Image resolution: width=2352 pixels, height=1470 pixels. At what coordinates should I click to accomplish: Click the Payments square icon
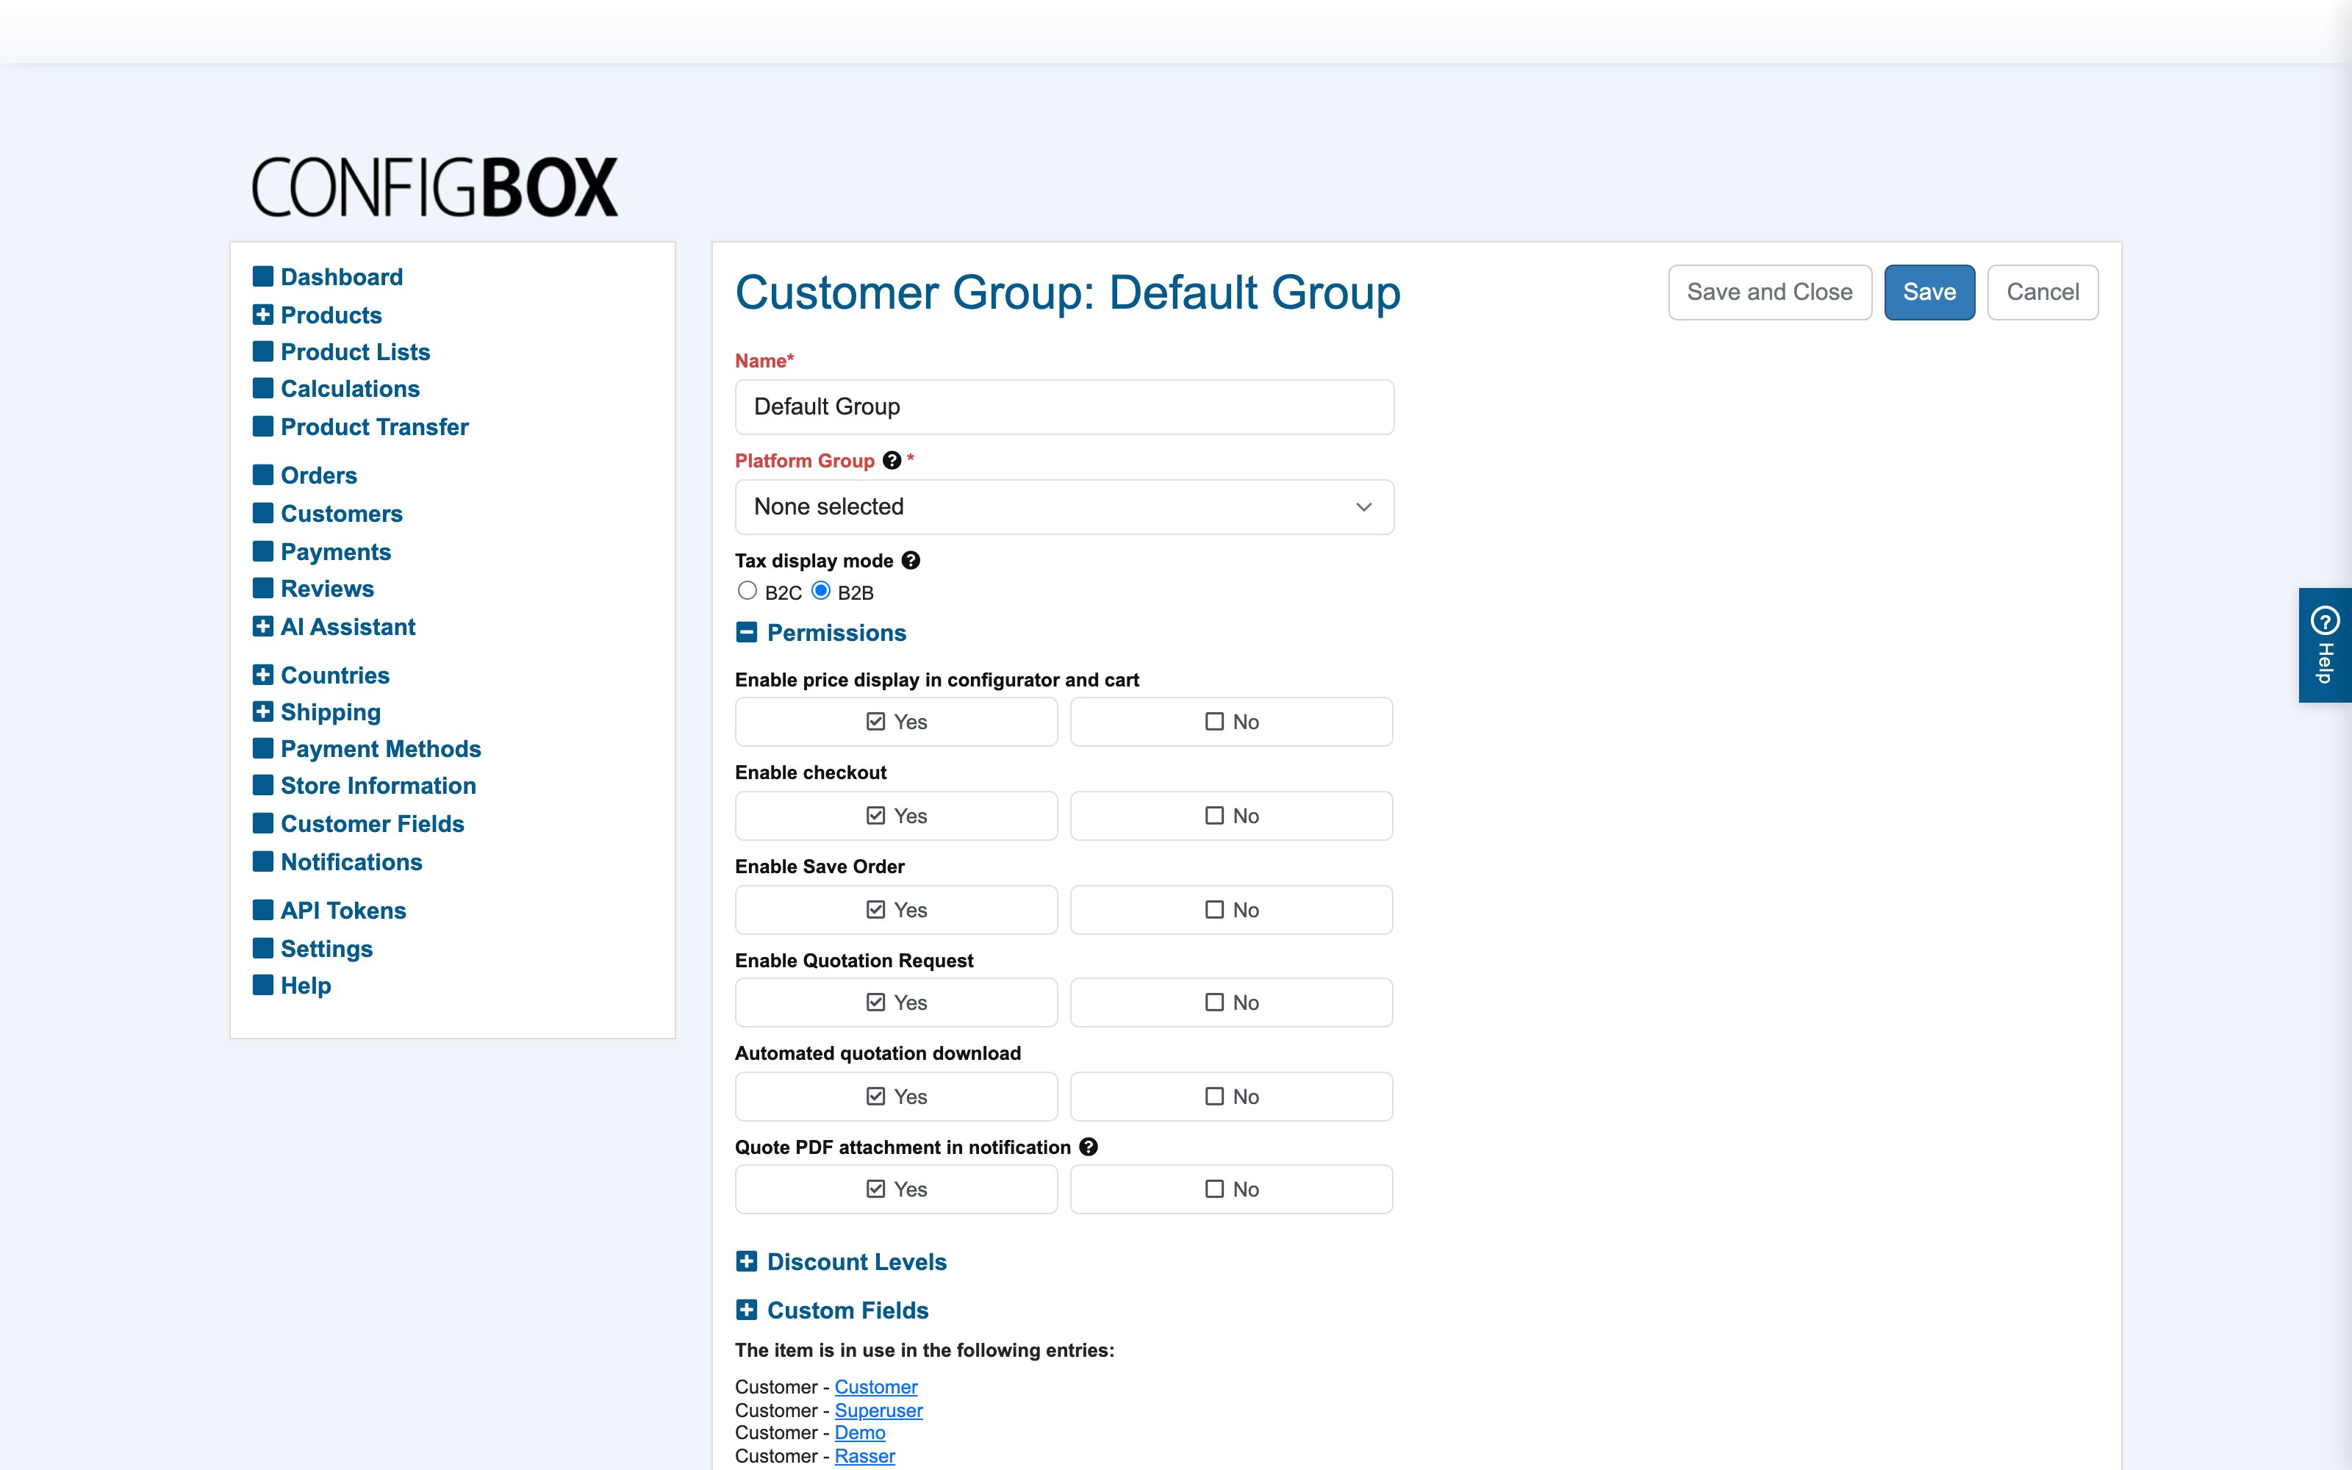point(262,551)
